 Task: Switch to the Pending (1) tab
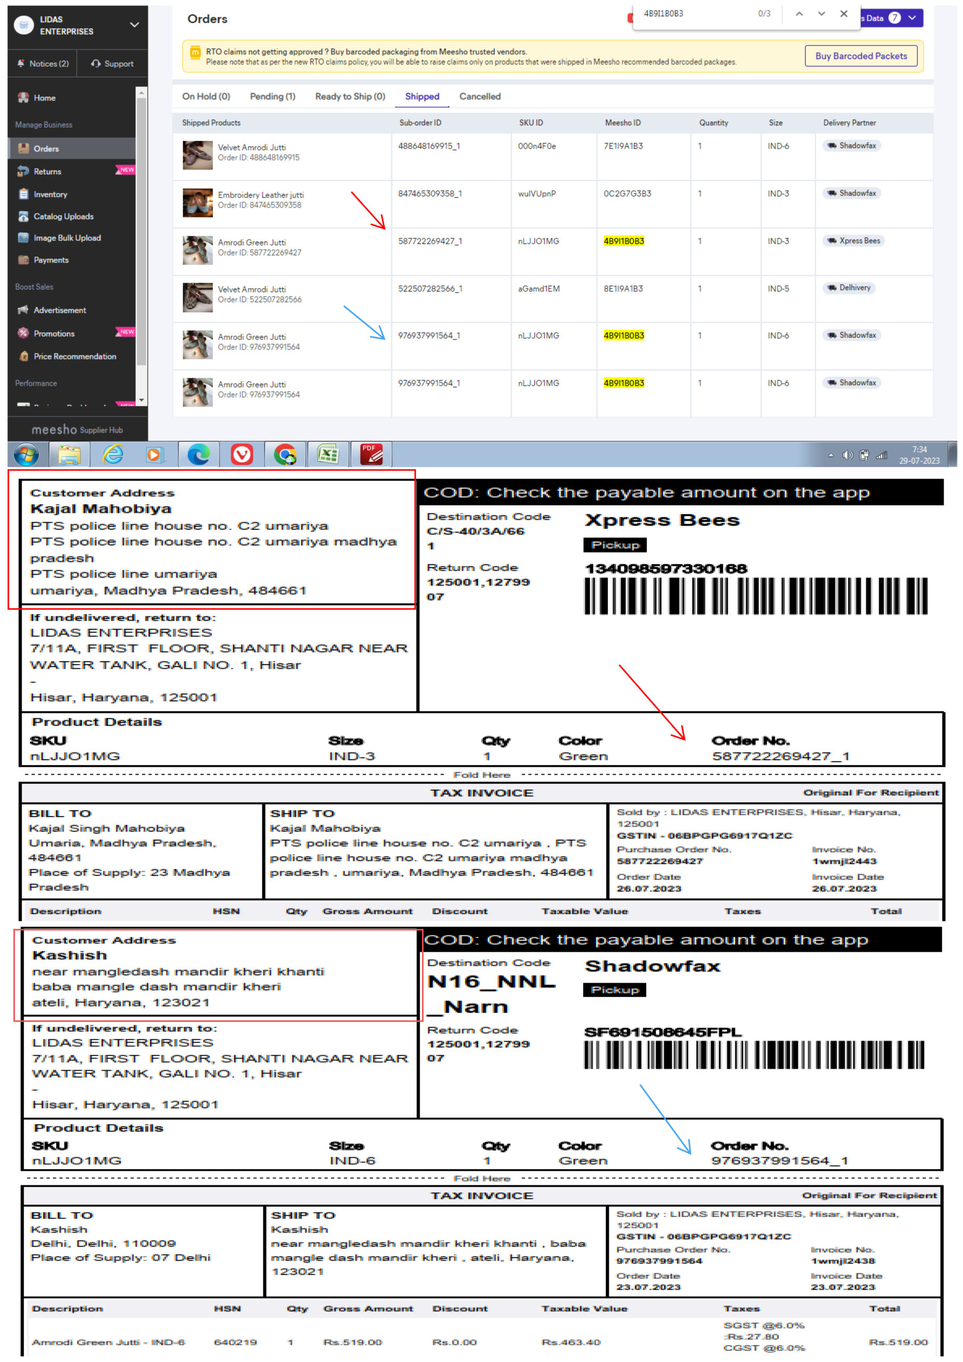(x=272, y=96)
